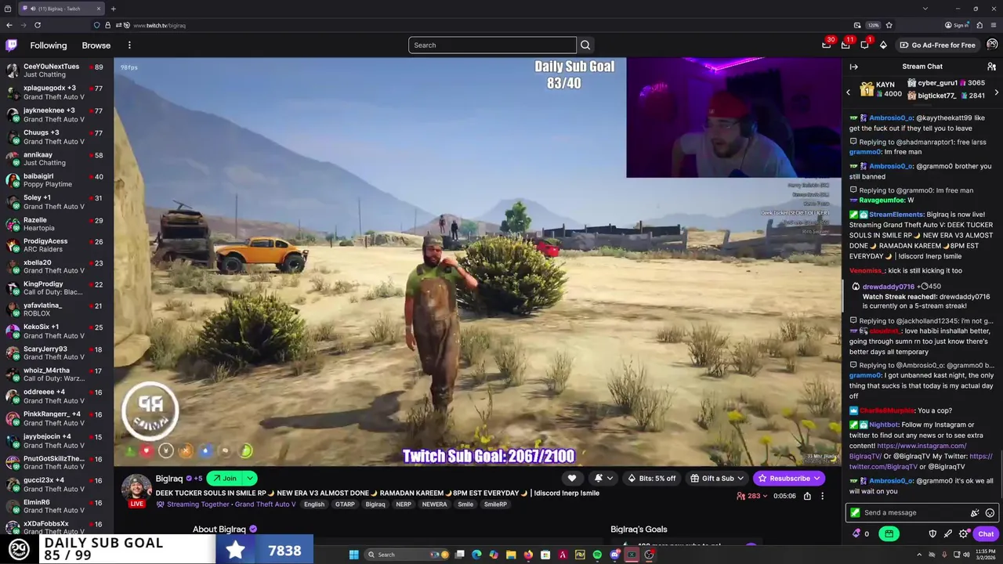Click the Bits: 5% off button
Image resolution: width=1003 pixels, height=564 pixels.
650,479
